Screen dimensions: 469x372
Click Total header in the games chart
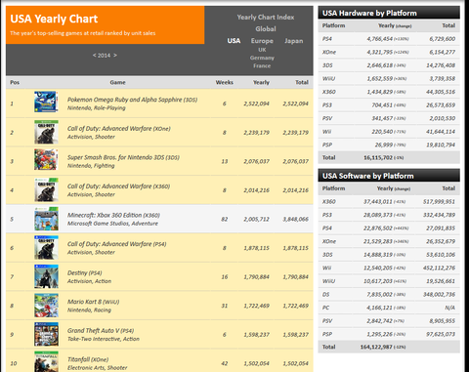point(302,83)
